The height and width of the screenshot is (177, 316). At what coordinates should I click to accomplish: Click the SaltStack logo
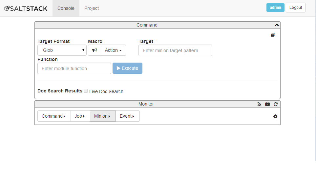(x=26, y=9)
